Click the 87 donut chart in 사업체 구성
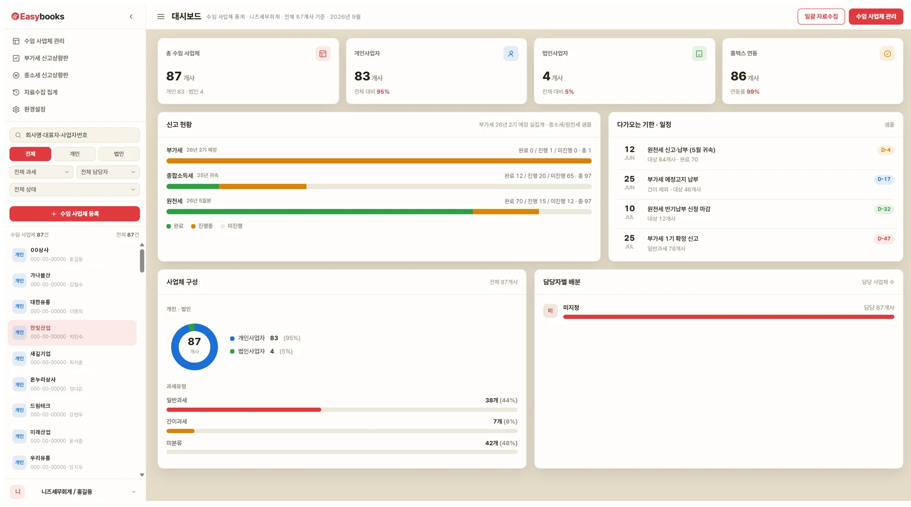This screenshot has height=507, width=911. tap(194, 347)
